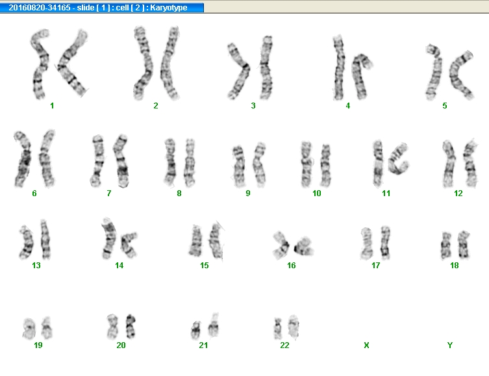489x376 pixels.
Task: Click the green label '19'
Action: [x=38, y=345]
